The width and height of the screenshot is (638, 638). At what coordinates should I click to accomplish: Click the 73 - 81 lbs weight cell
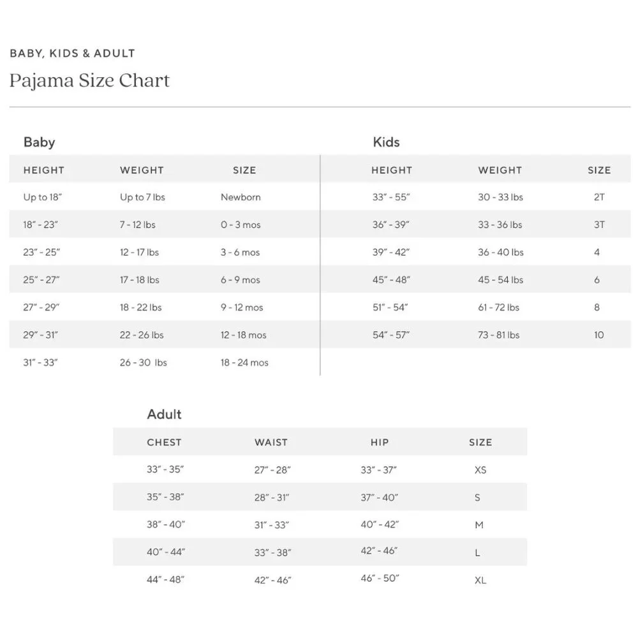pos(498,335)
